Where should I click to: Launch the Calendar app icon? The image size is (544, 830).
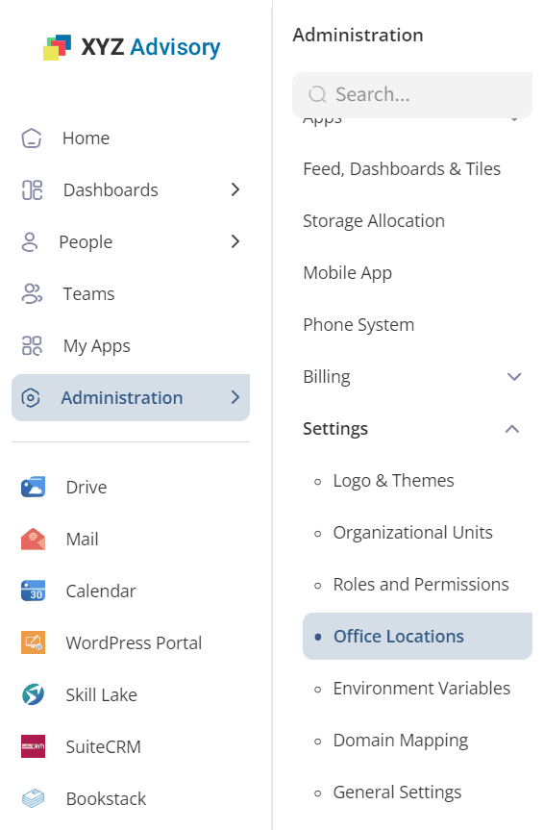click(33, 591)
